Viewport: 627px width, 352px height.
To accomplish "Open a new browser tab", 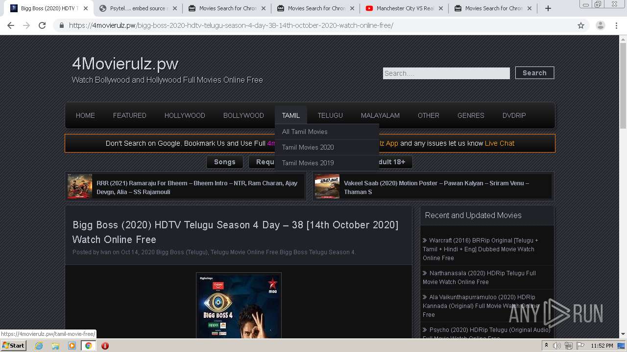I will (548, 8).
